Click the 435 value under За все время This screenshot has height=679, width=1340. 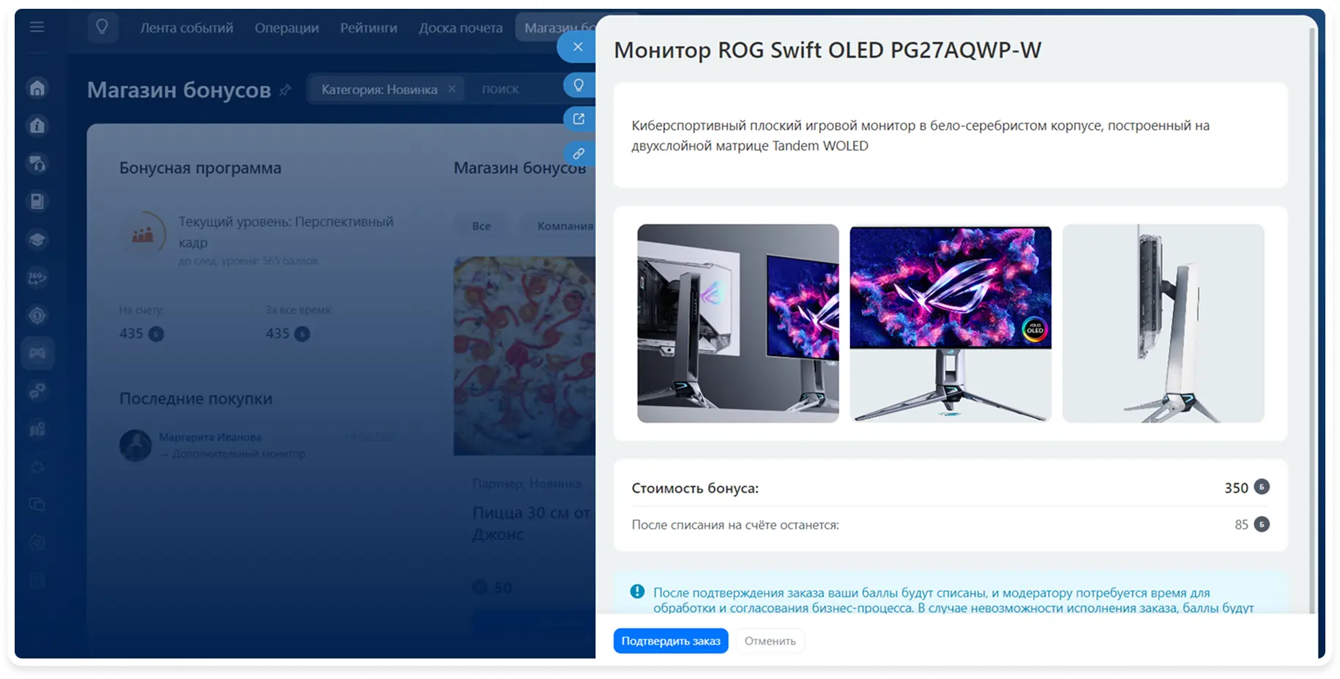[278, 333]
